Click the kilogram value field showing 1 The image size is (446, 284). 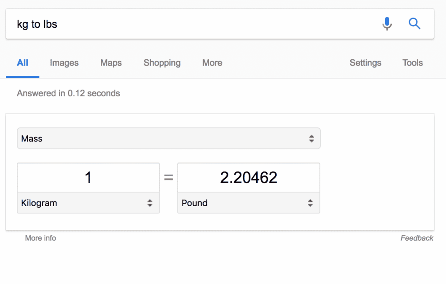point(88,178)
